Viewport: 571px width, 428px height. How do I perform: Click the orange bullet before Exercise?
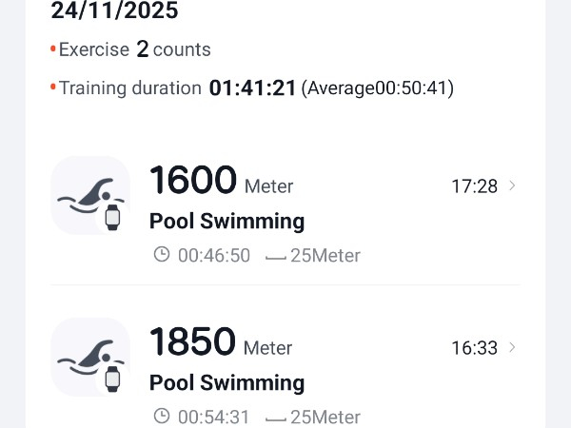pos(53,49)
